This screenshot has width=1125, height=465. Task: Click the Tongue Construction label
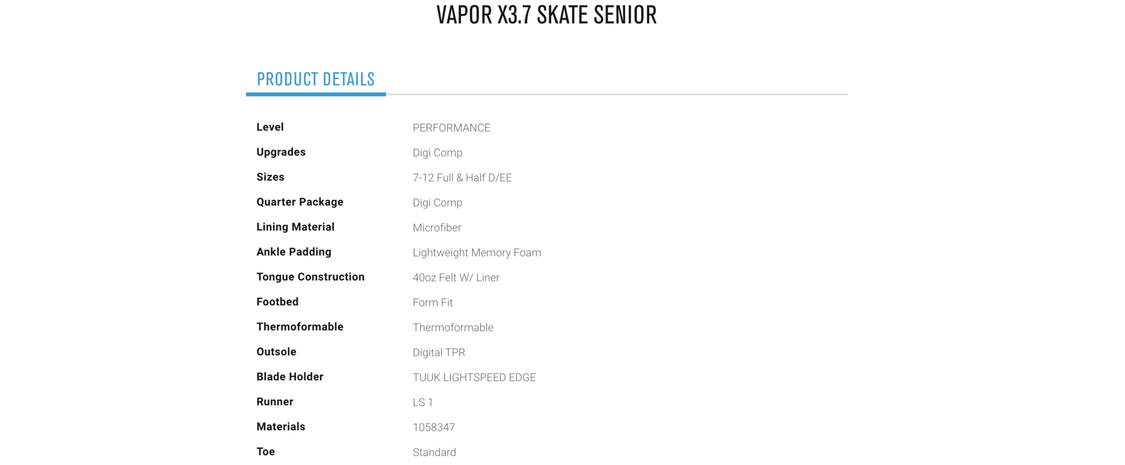point(310,277)
